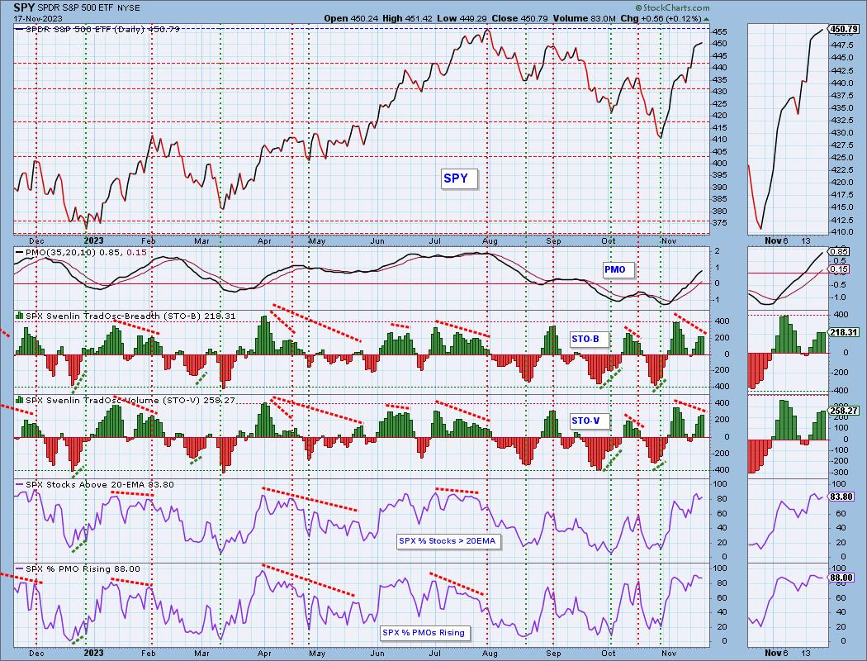The image size is (867, 661).
Task: Click the Aug label on price chart axis
Action: coord(490,240)
